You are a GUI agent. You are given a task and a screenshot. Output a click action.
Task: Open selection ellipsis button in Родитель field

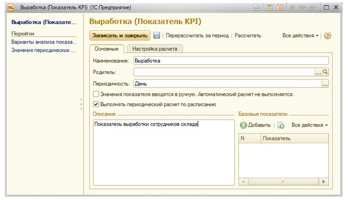[x=318, y=72]
